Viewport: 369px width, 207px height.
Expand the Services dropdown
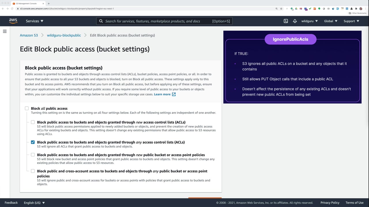pos(35,21)
